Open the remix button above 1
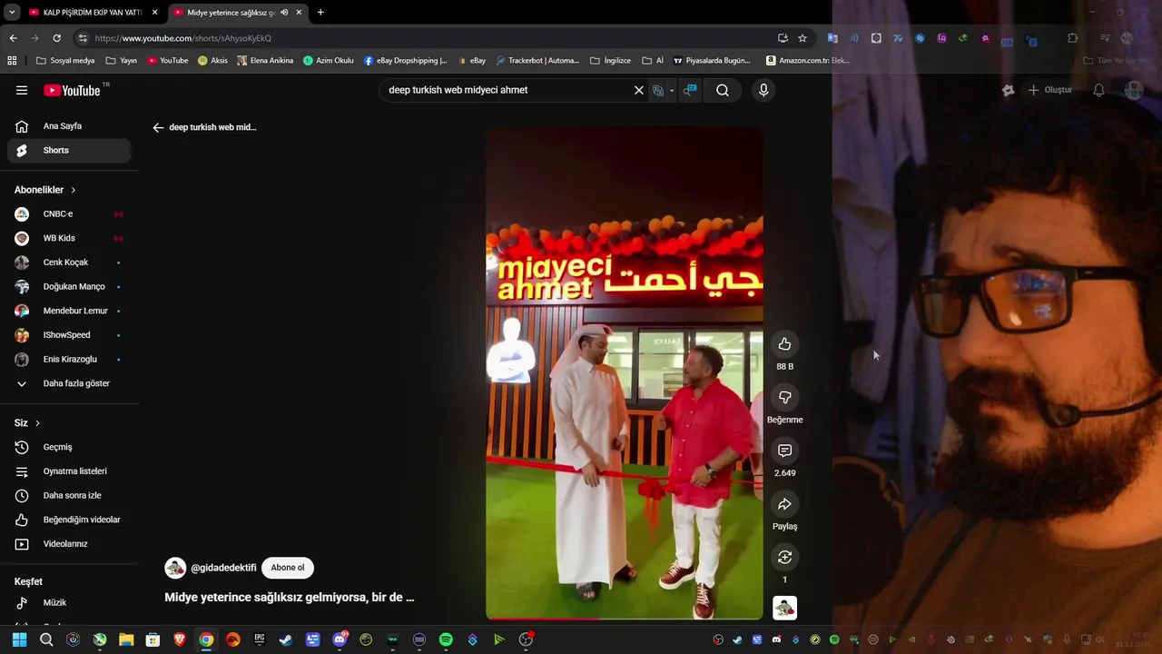1162x654 pixels. 784,557
